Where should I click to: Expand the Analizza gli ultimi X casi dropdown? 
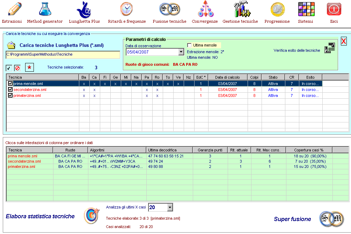[170, 207]
